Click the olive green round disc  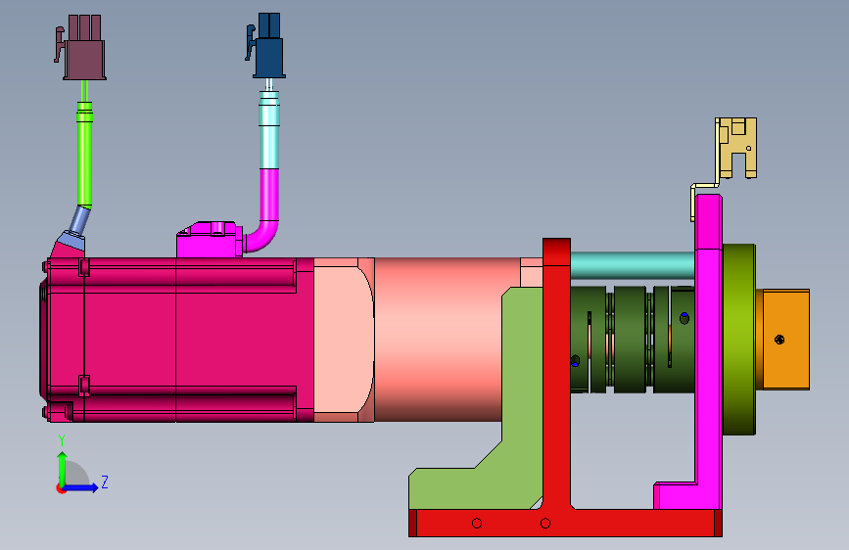tap(739, 340)
